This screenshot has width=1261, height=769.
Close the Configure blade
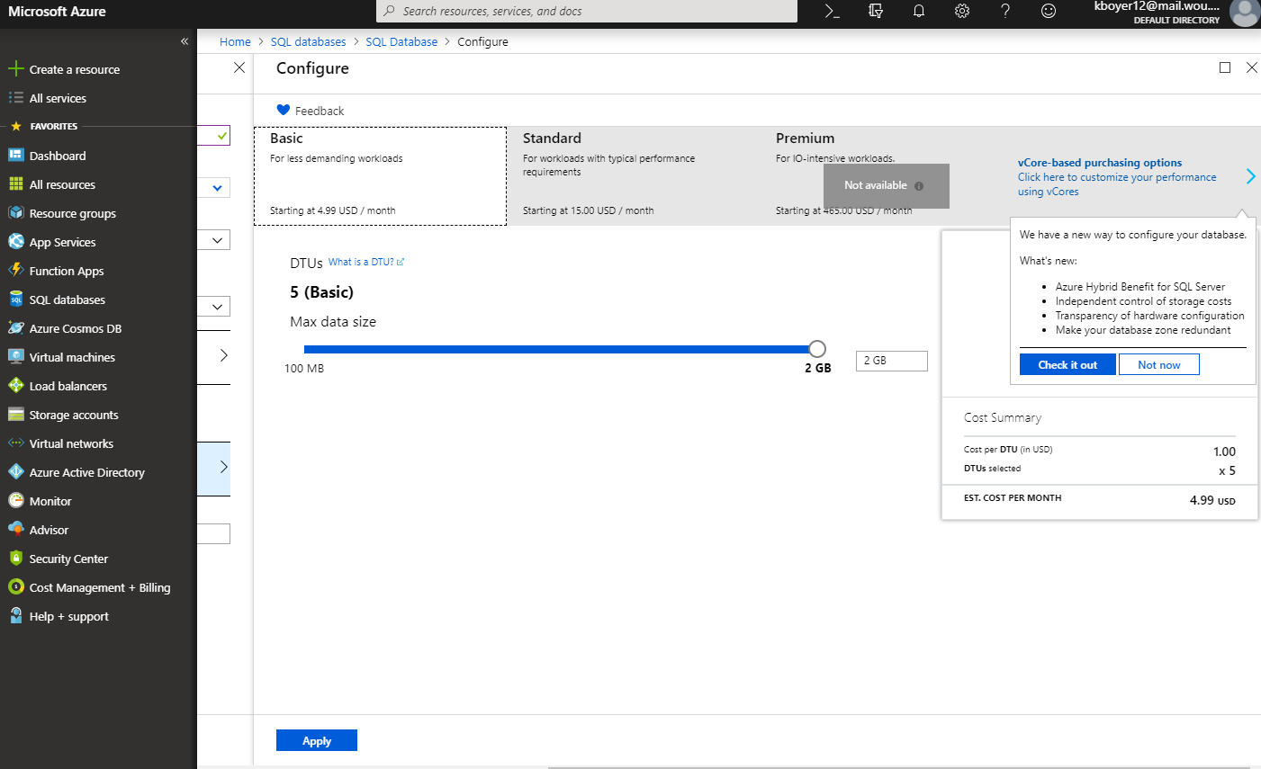coord(1251,67)
